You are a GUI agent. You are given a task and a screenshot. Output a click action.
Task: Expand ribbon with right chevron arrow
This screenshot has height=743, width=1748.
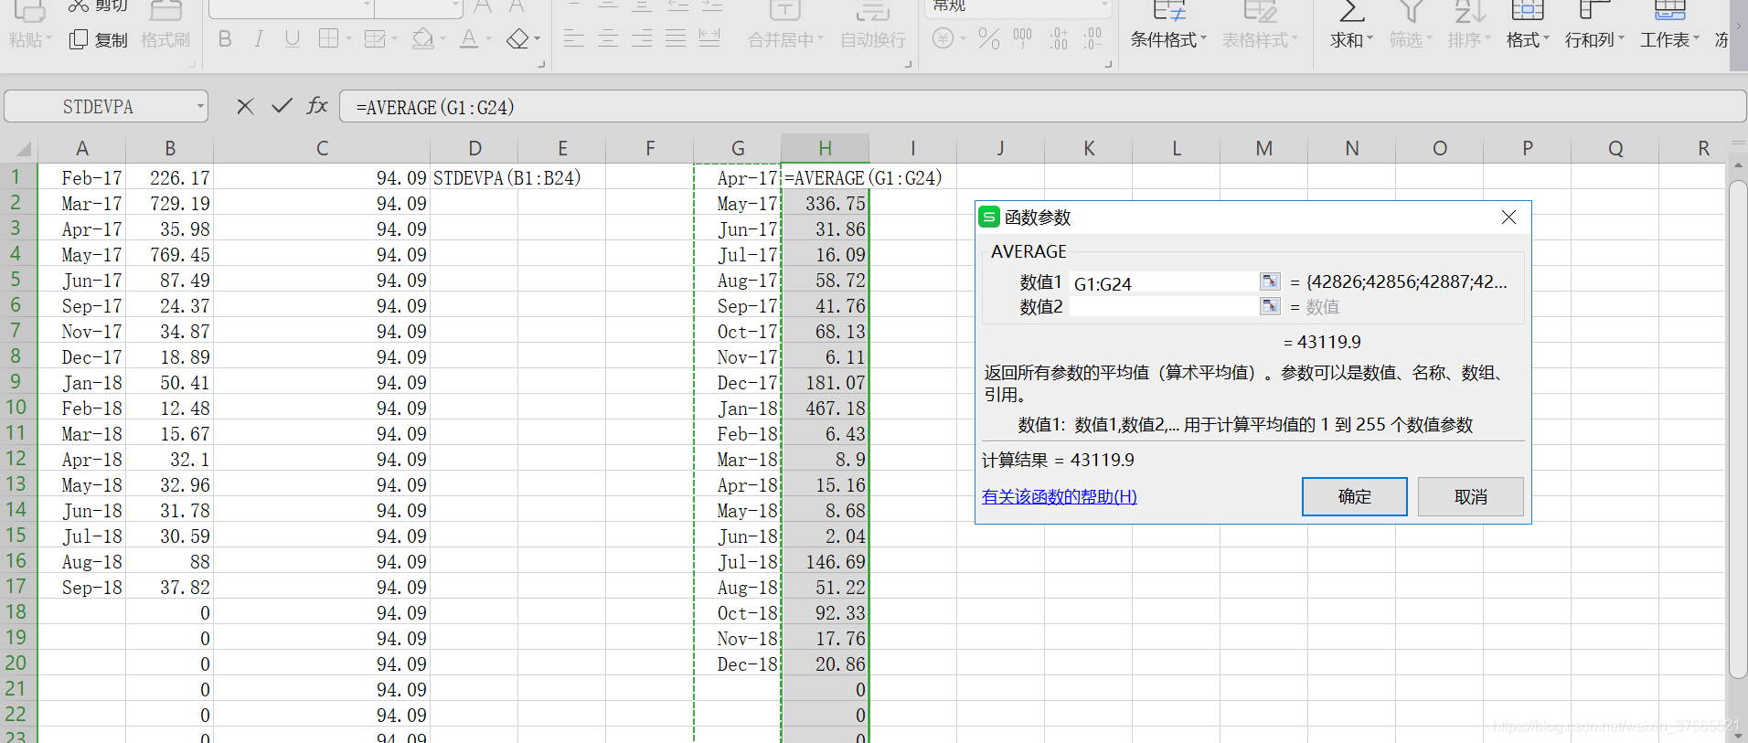coord(1739,26)
